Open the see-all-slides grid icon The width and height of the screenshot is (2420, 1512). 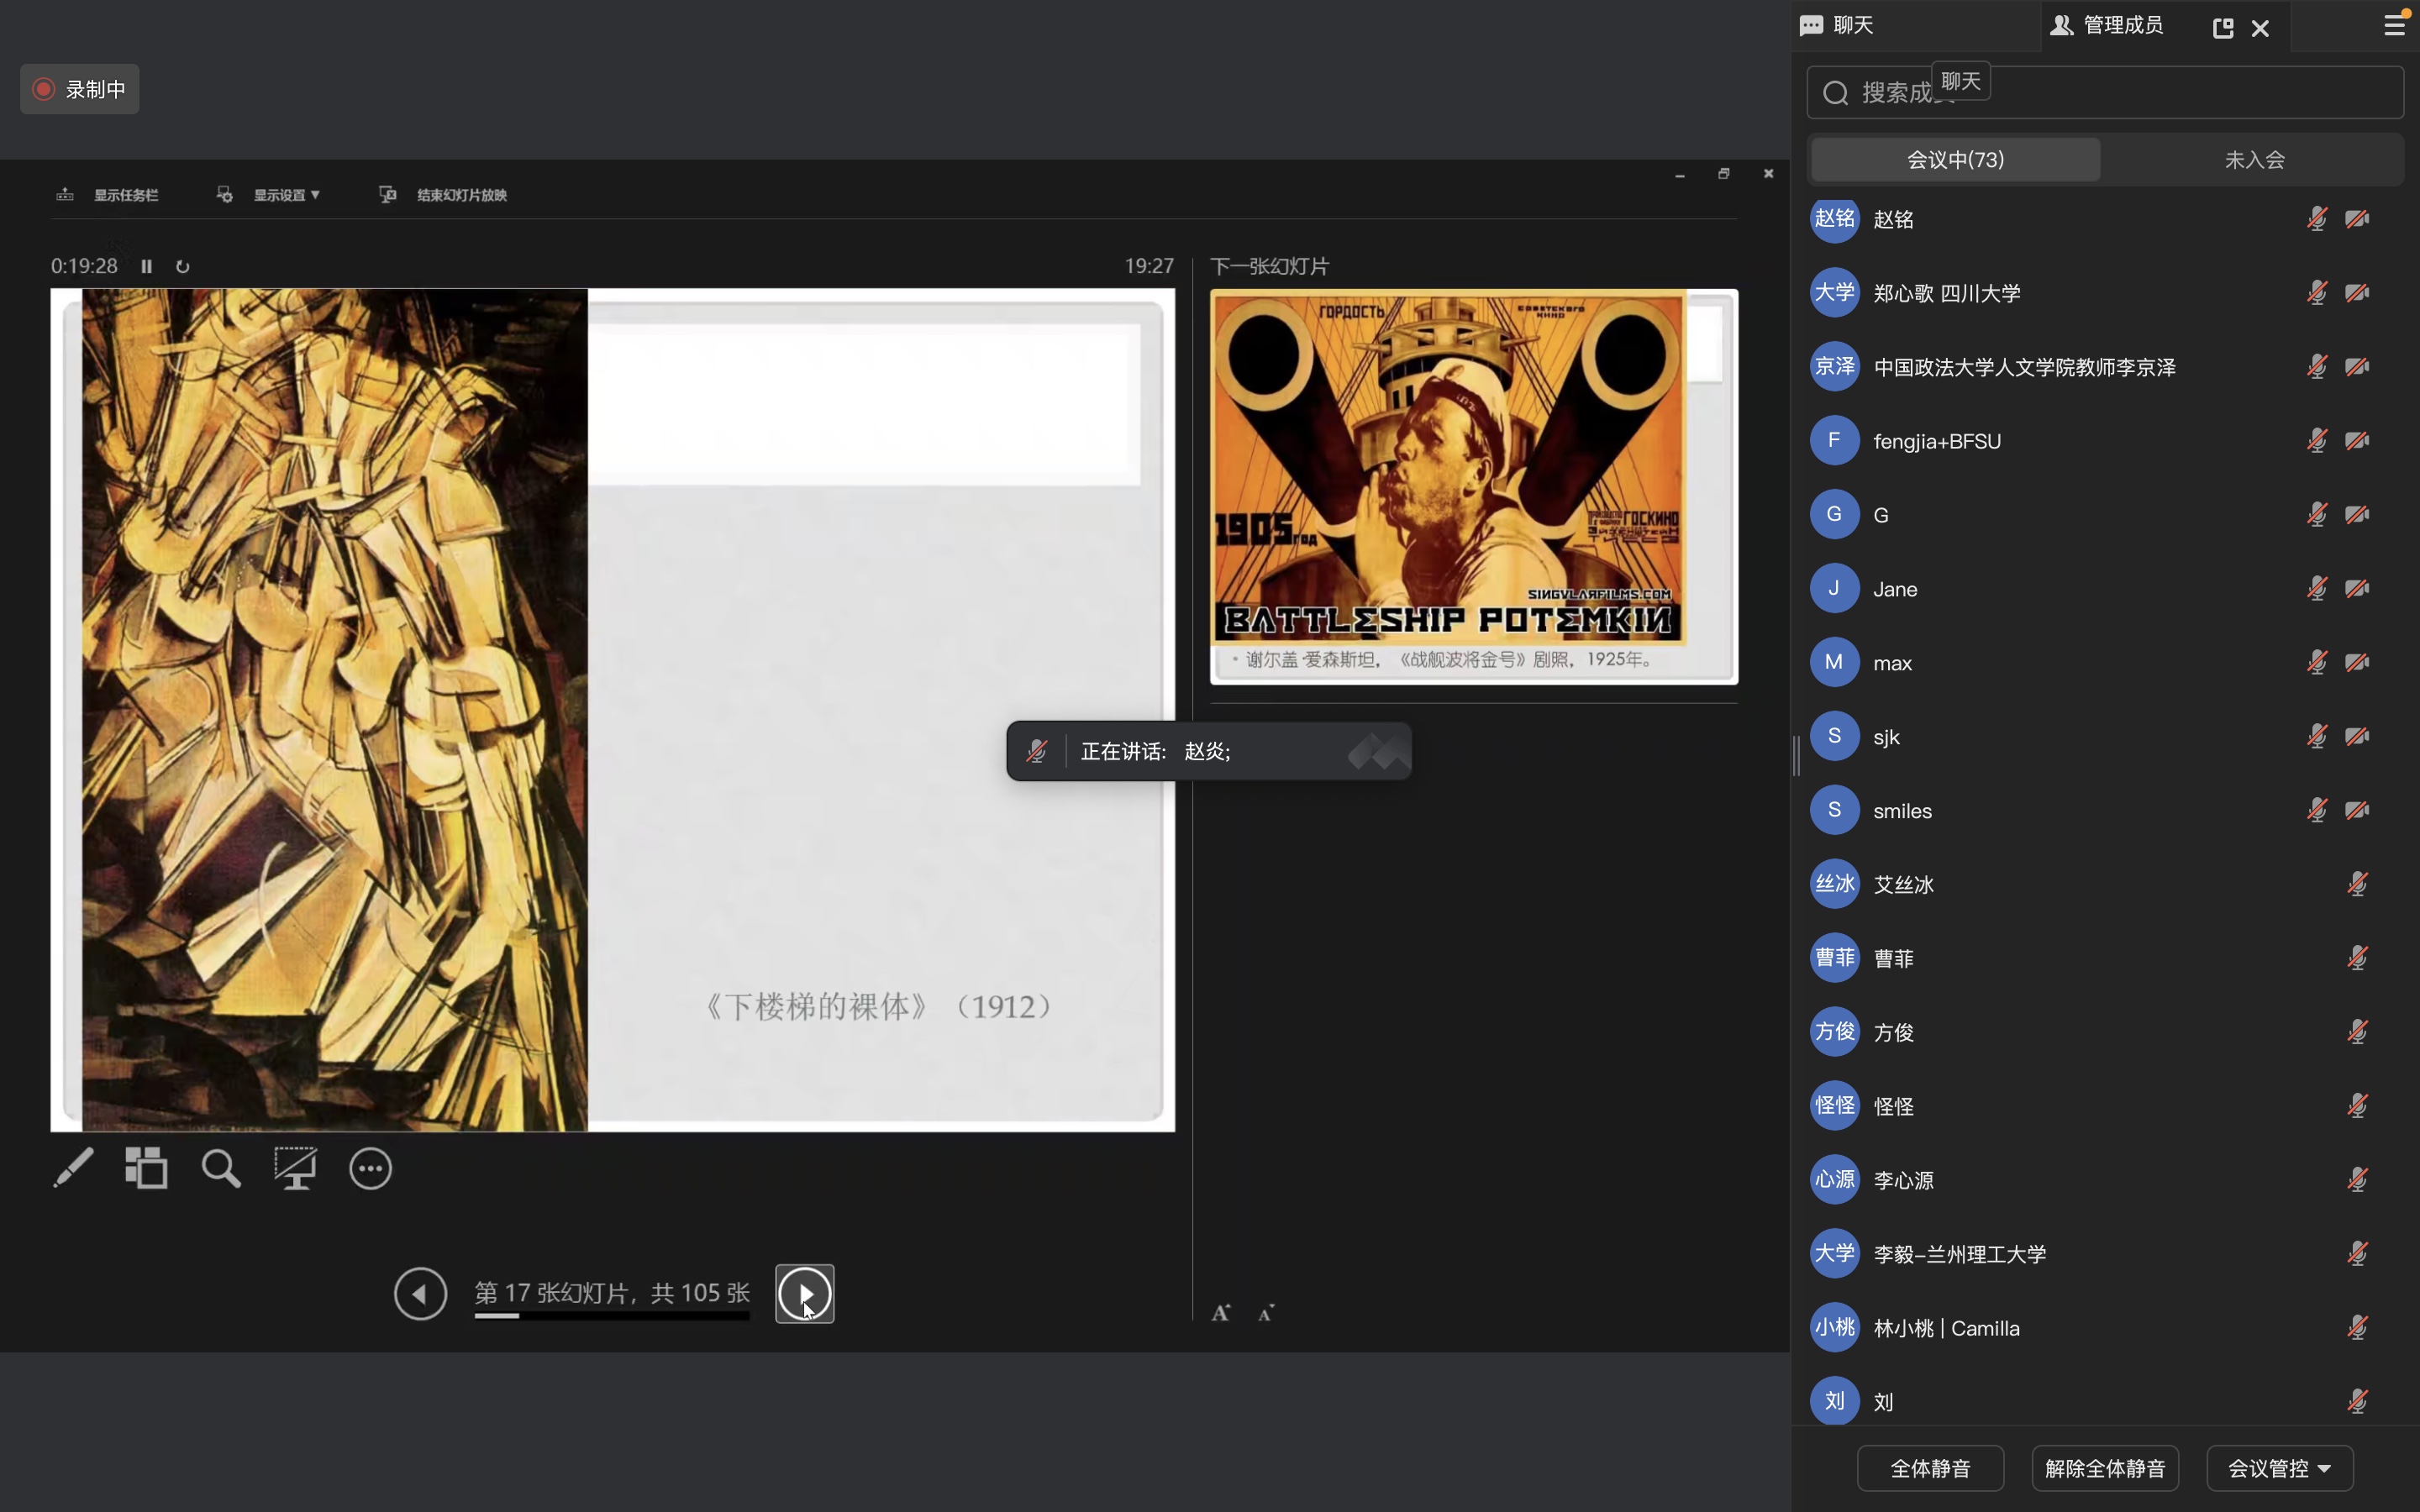146,1168
